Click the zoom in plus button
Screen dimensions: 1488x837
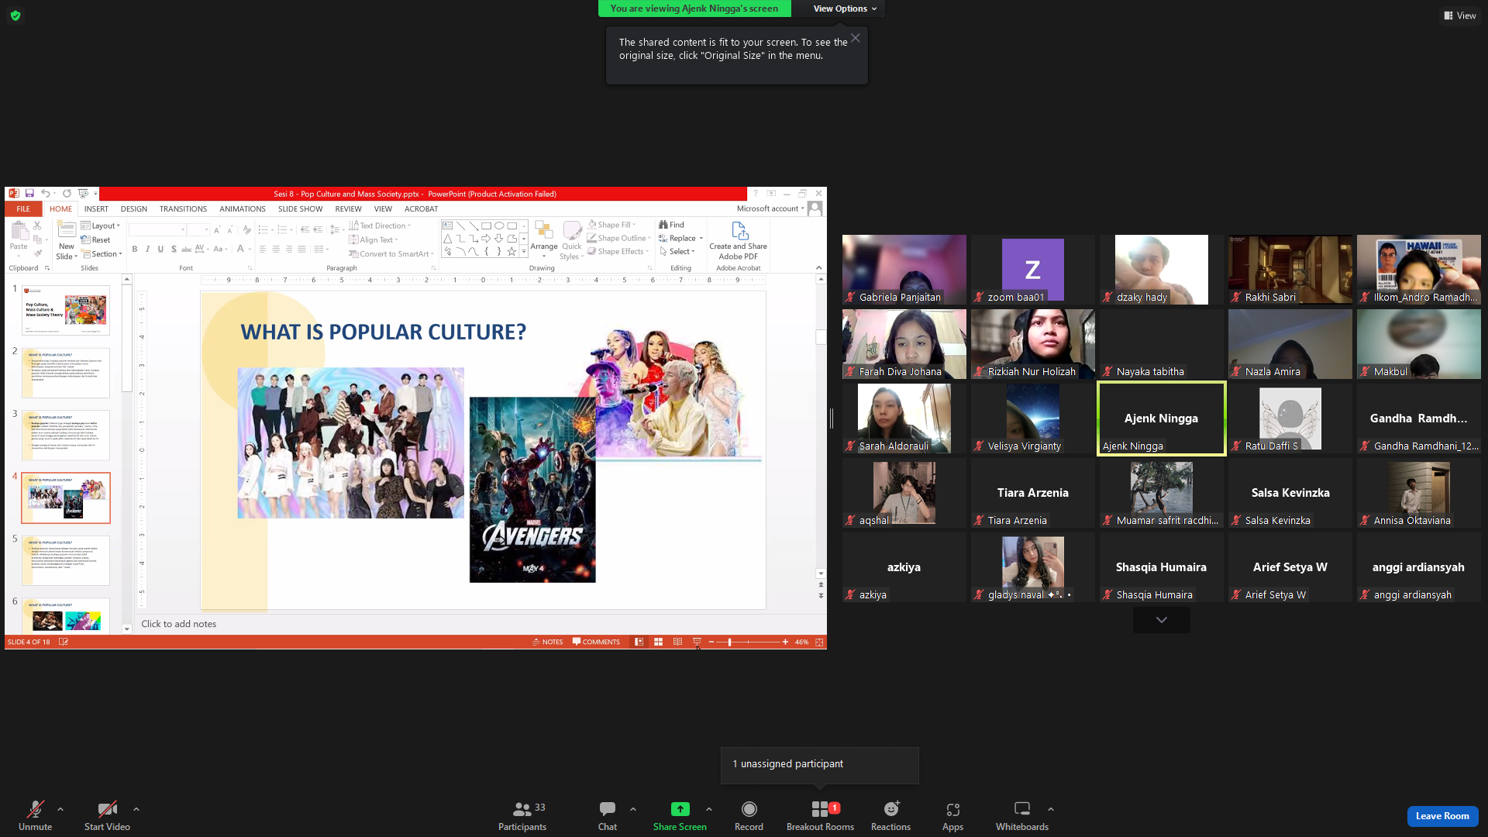tap(785, 642)
